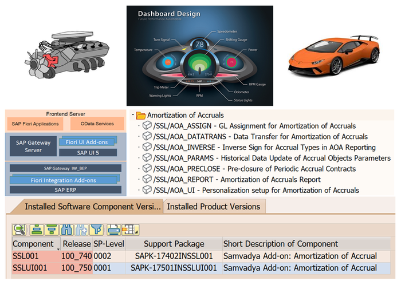The image size is (401, 285).
Task: Click the Frontend Server heading
Action: click(x=66, y=114)
